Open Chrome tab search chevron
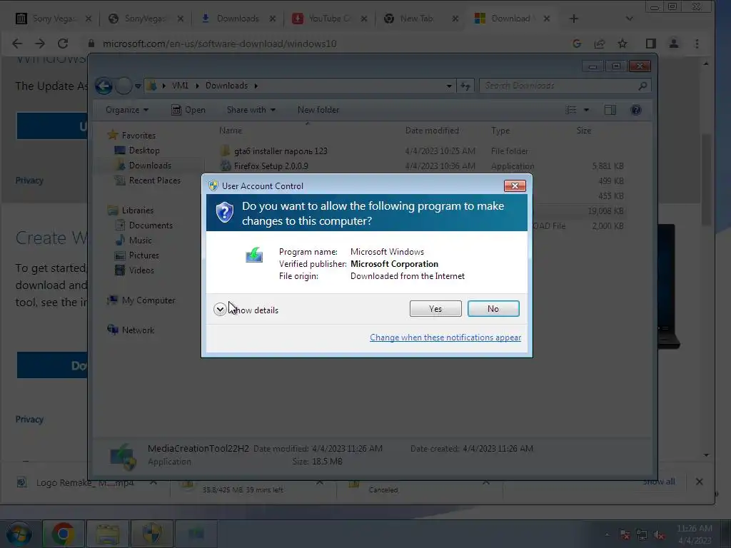Screen dimensions: 731x548 [x=630, y=19]
